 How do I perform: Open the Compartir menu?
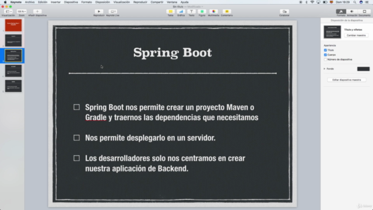[157, 2]
